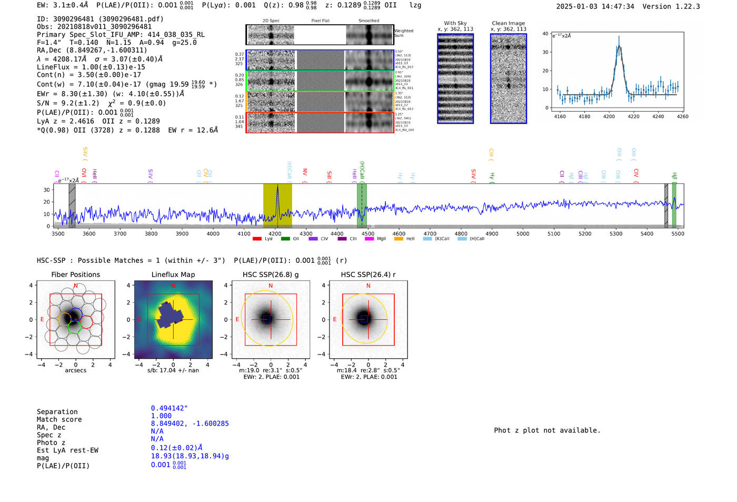Select the green-bordered 2D fiber spectrum row

[320, 81]
